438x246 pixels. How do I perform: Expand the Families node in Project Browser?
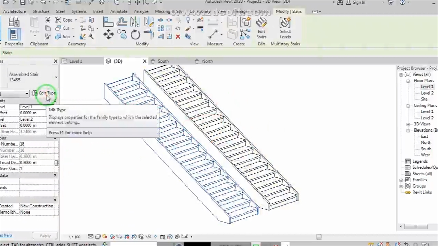401,180
